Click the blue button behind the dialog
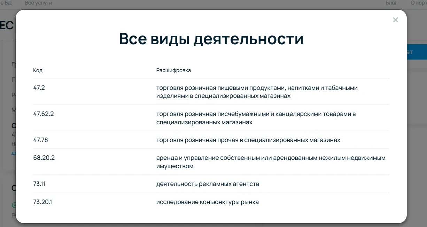The image size is (427, 227). pos(417,52)
